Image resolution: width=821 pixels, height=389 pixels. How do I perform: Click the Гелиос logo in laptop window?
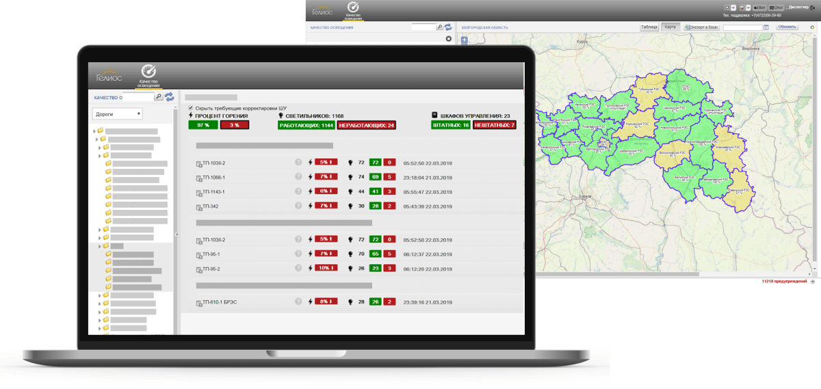click(109, 75)
